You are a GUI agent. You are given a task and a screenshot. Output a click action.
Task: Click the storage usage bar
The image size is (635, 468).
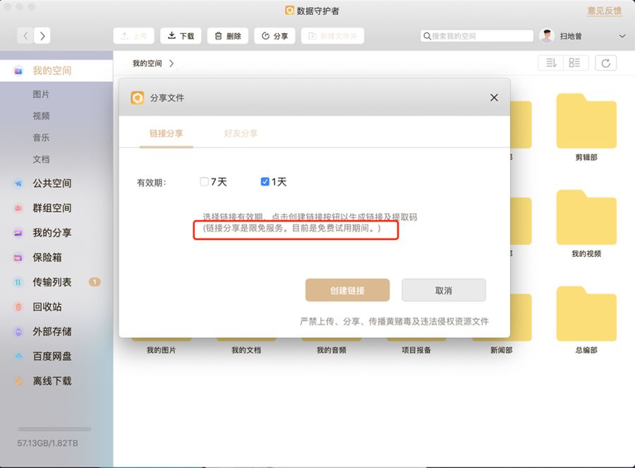coord(54,429)
